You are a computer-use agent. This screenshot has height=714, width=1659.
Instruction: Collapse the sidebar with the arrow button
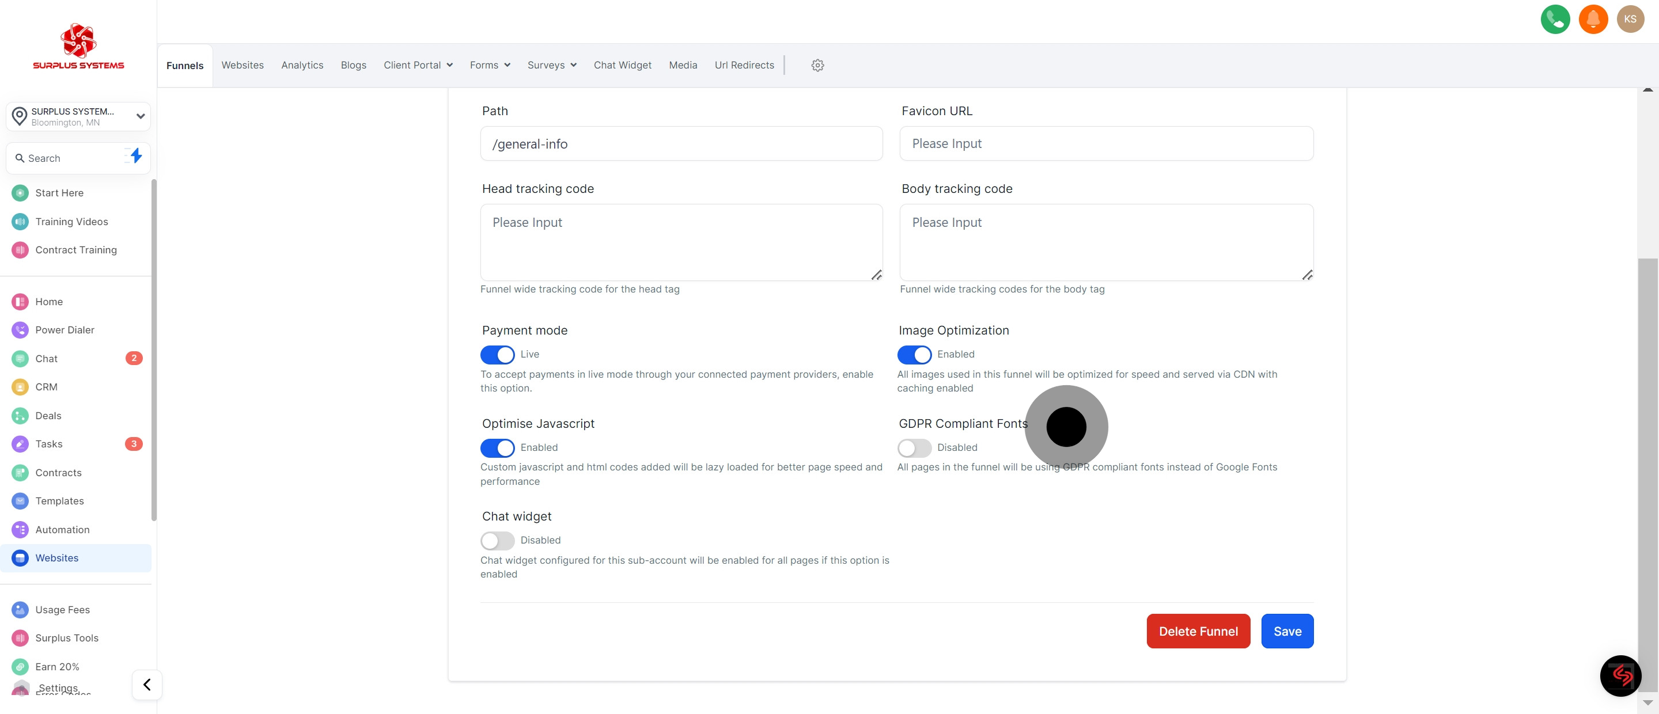point(147,685)
